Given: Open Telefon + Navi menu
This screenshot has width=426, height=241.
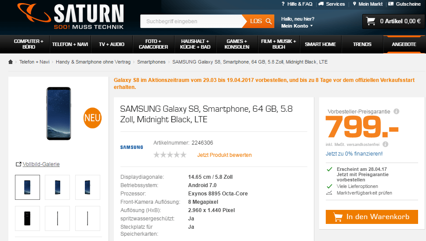Looking at the screenshot, I should coord(70,44).
